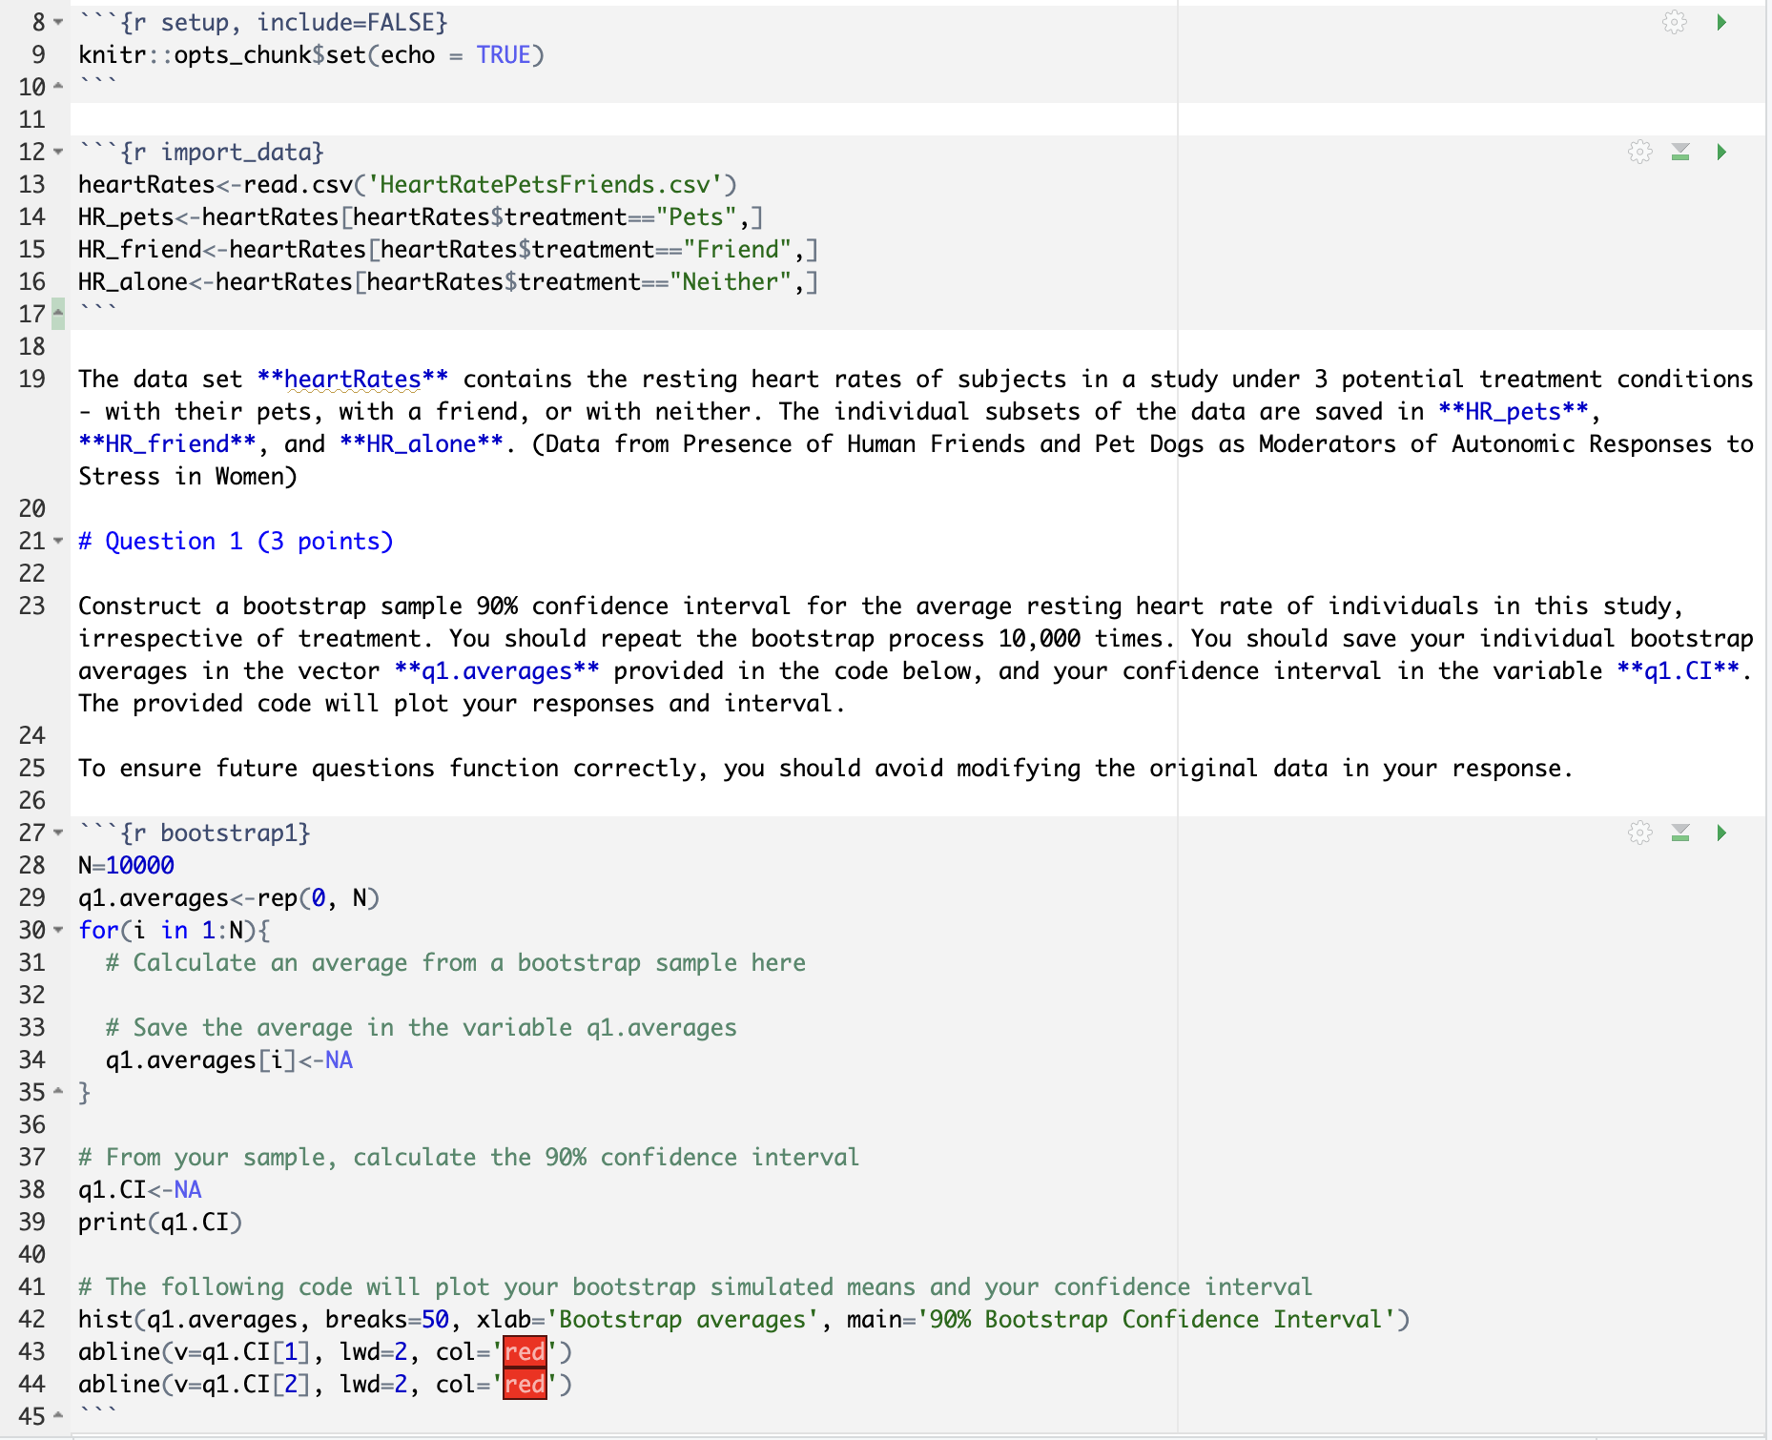Collapse the bootstrap1 chunk at line 27

(57, 832)
